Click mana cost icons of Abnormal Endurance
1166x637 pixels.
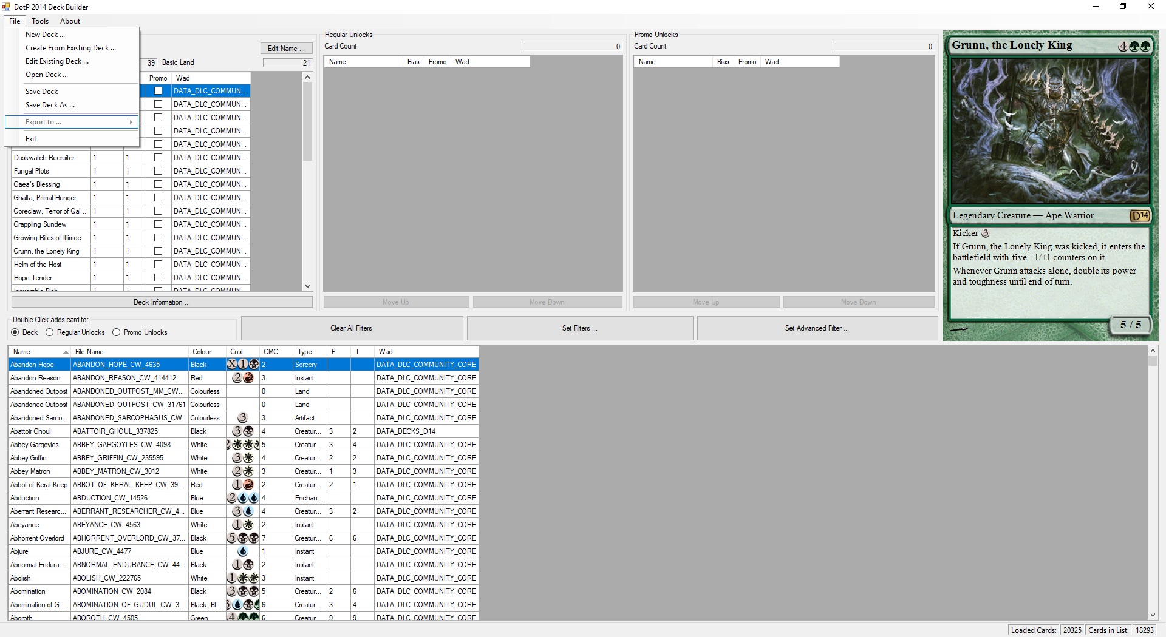pos(243,565)
